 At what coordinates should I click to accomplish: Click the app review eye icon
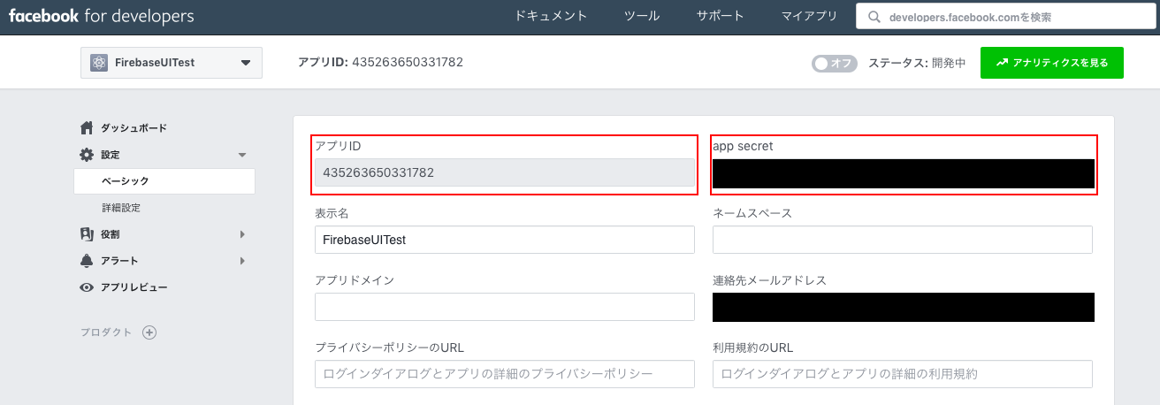tap(87, 287)
